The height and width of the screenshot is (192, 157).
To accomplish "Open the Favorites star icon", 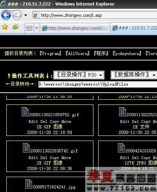I will [x=5, y=27].
